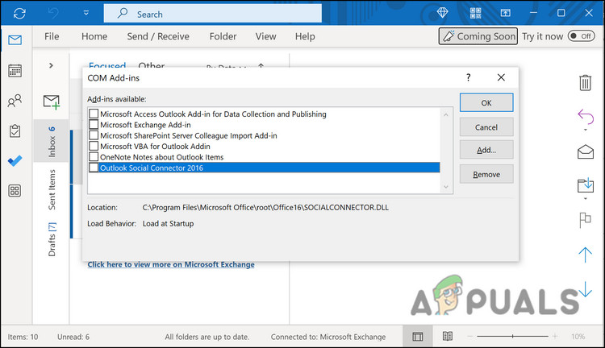The width and height of the screenshot is (605, 348).
Task: Open the Quick Access Toolbar dropdown arrow
Action: (86, 13)
